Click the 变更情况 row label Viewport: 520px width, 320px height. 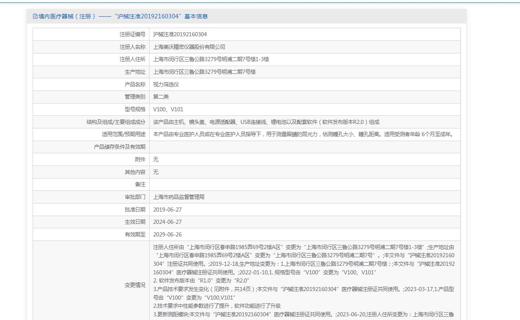135,285
